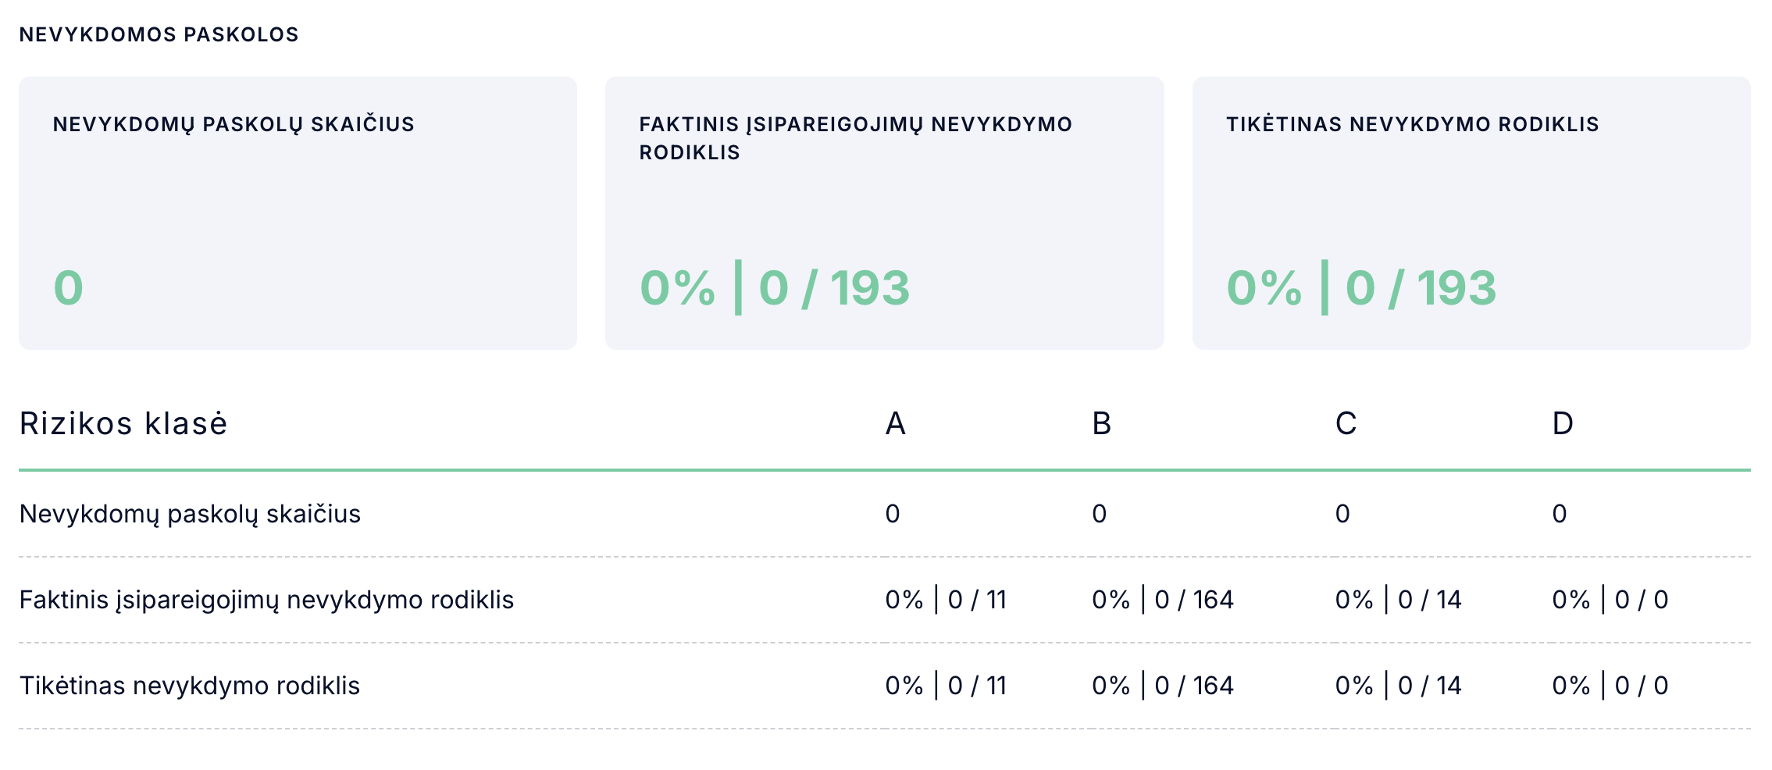
Task: Select the NEVYKDOMŲ PASKOLŲ SKAIČIUS card
Action: click(x=298, y=212)
